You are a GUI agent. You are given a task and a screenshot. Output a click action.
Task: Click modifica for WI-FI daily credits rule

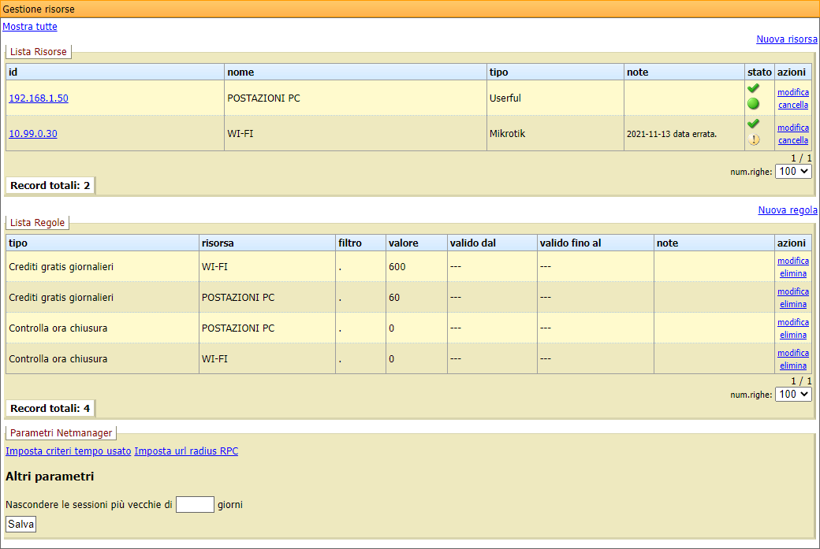792,261
